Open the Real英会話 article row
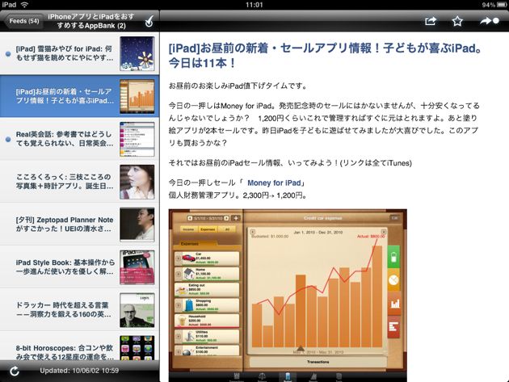Viewport: 509px width, 382px height. click(x=79, y=139)
